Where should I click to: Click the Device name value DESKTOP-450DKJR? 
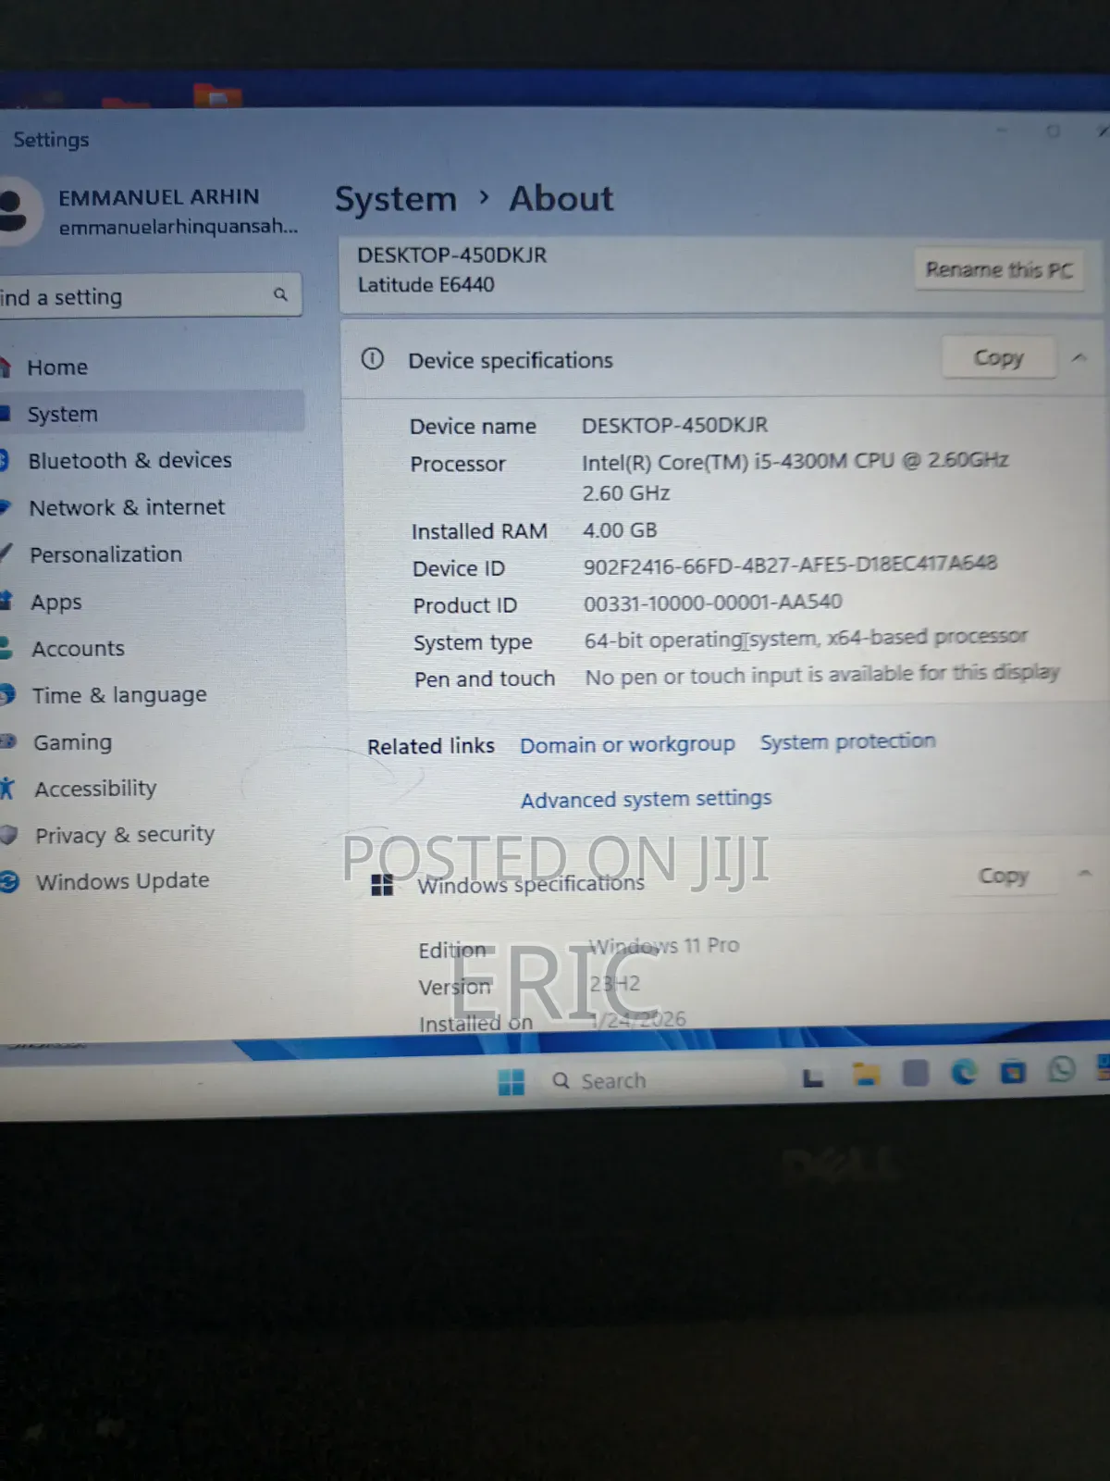pyautogui.click(x=674, y=426)
